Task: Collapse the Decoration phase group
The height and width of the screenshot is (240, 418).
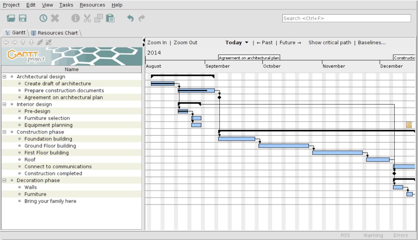Action: (4, 180)
